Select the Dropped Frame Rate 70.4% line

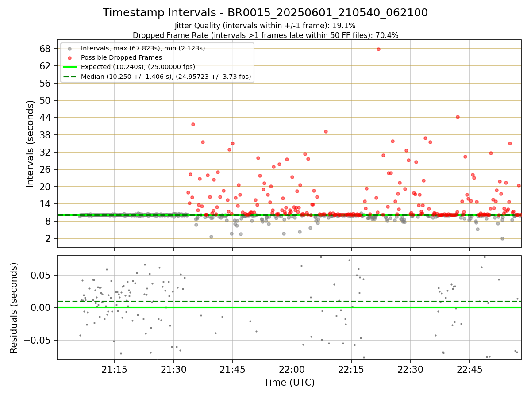265,35
